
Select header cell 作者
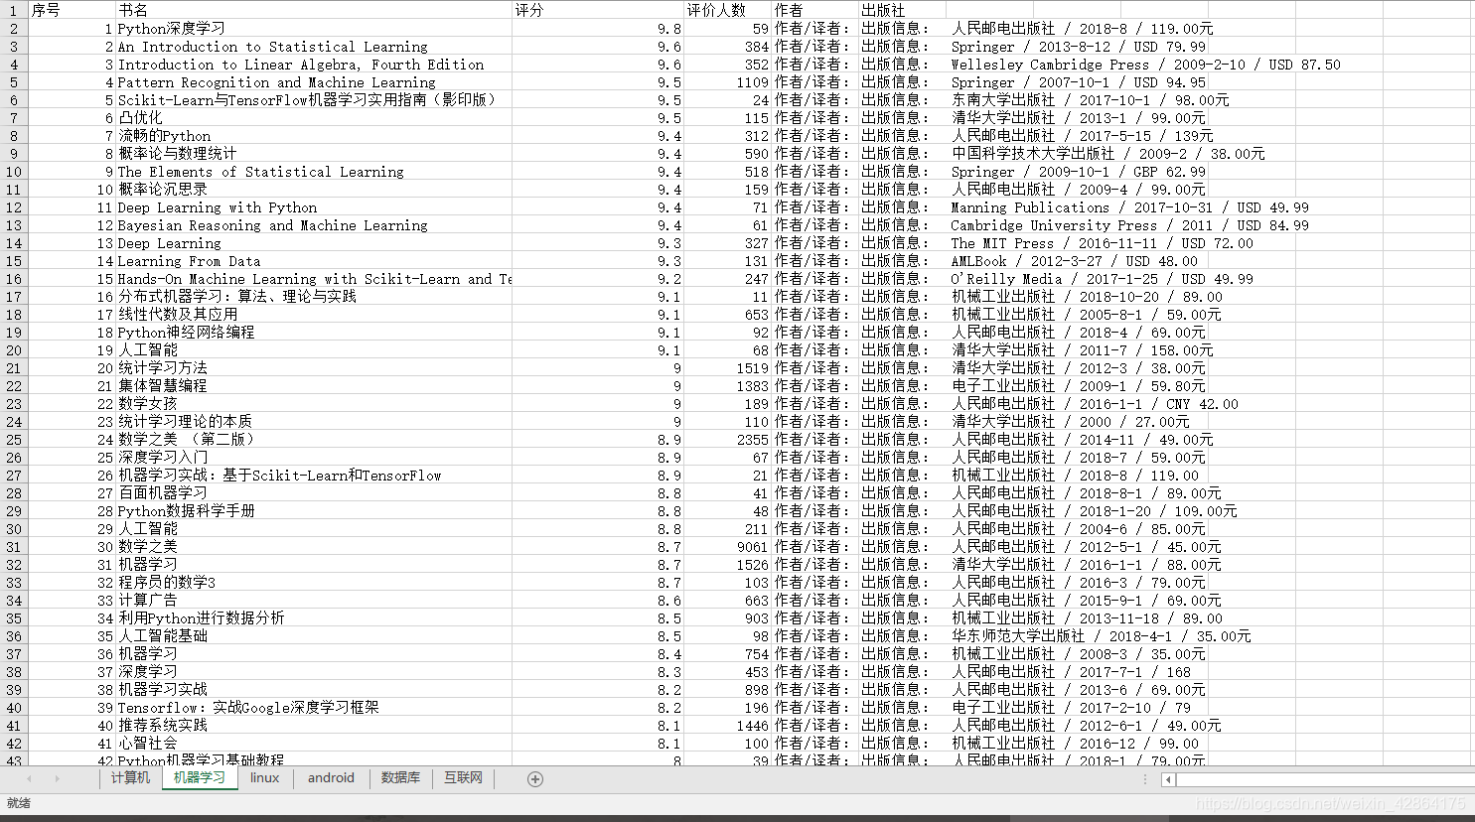click(815, 10)
